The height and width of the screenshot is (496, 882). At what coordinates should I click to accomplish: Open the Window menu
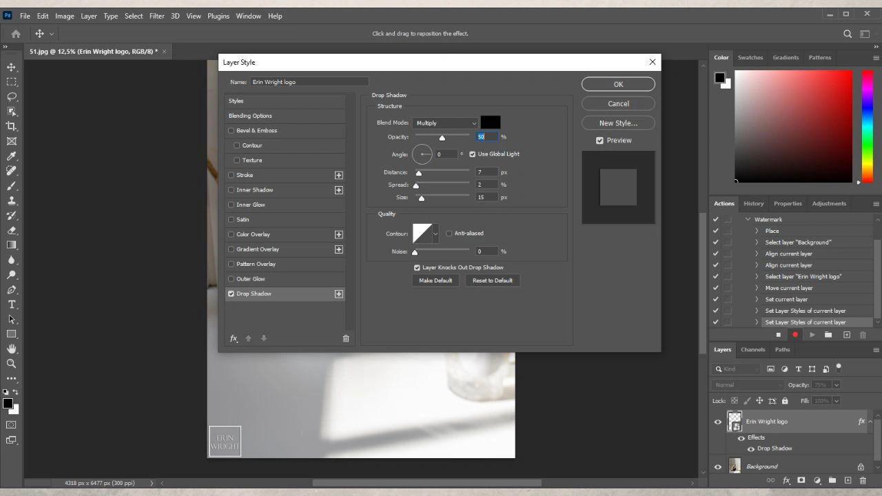248,16
